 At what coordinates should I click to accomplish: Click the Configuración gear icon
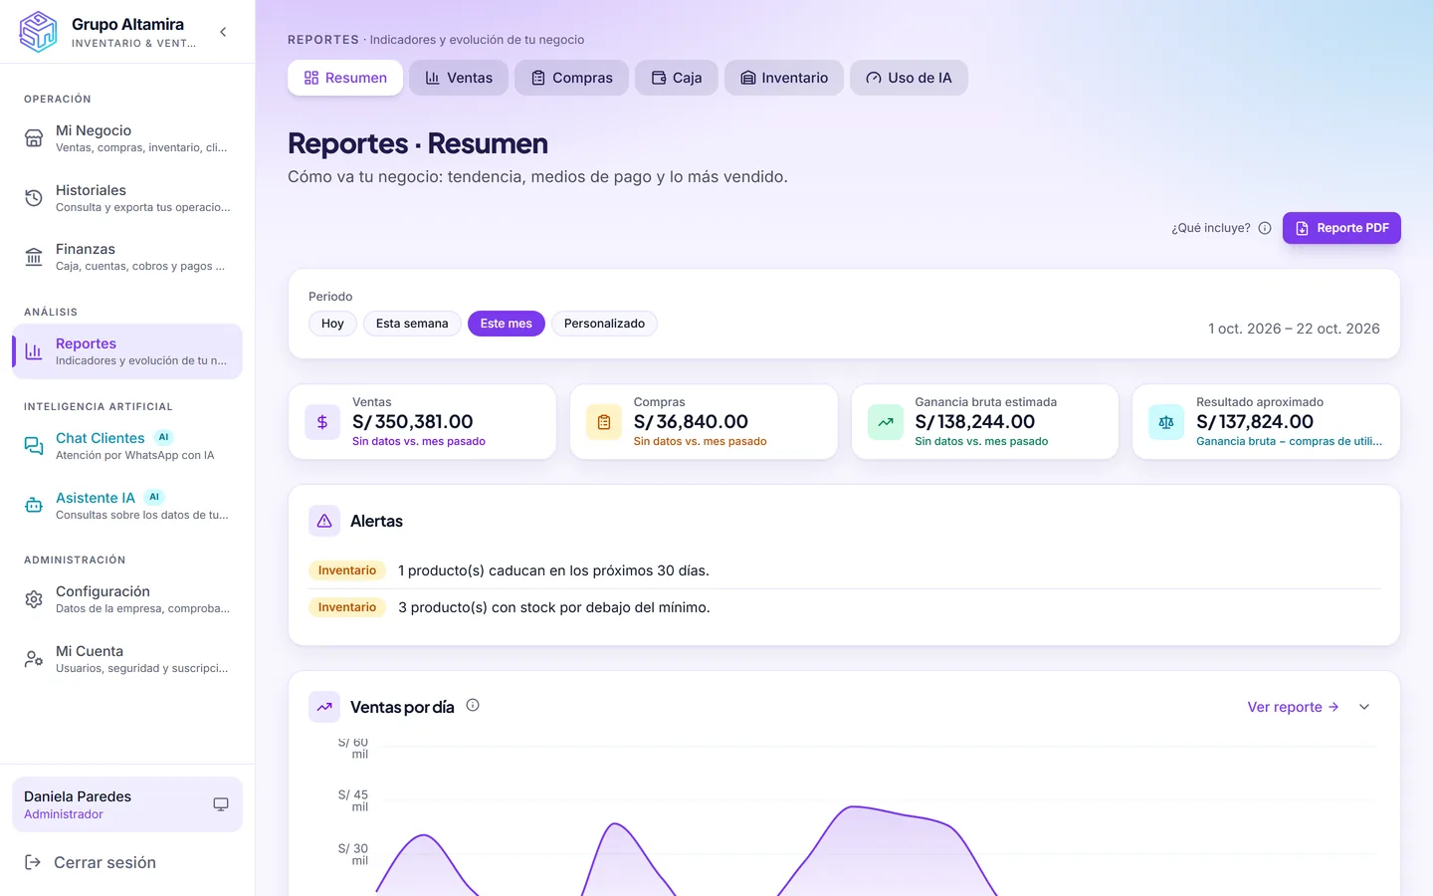click(34, 599)
